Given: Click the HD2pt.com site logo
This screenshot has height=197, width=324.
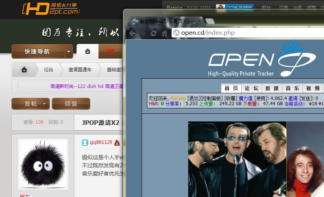Looking at the screenshot, I should point(51,9).
